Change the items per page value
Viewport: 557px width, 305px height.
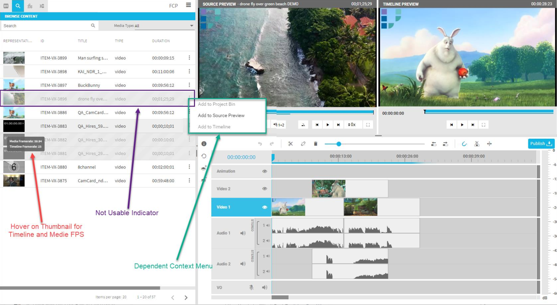tap(124, 297)
